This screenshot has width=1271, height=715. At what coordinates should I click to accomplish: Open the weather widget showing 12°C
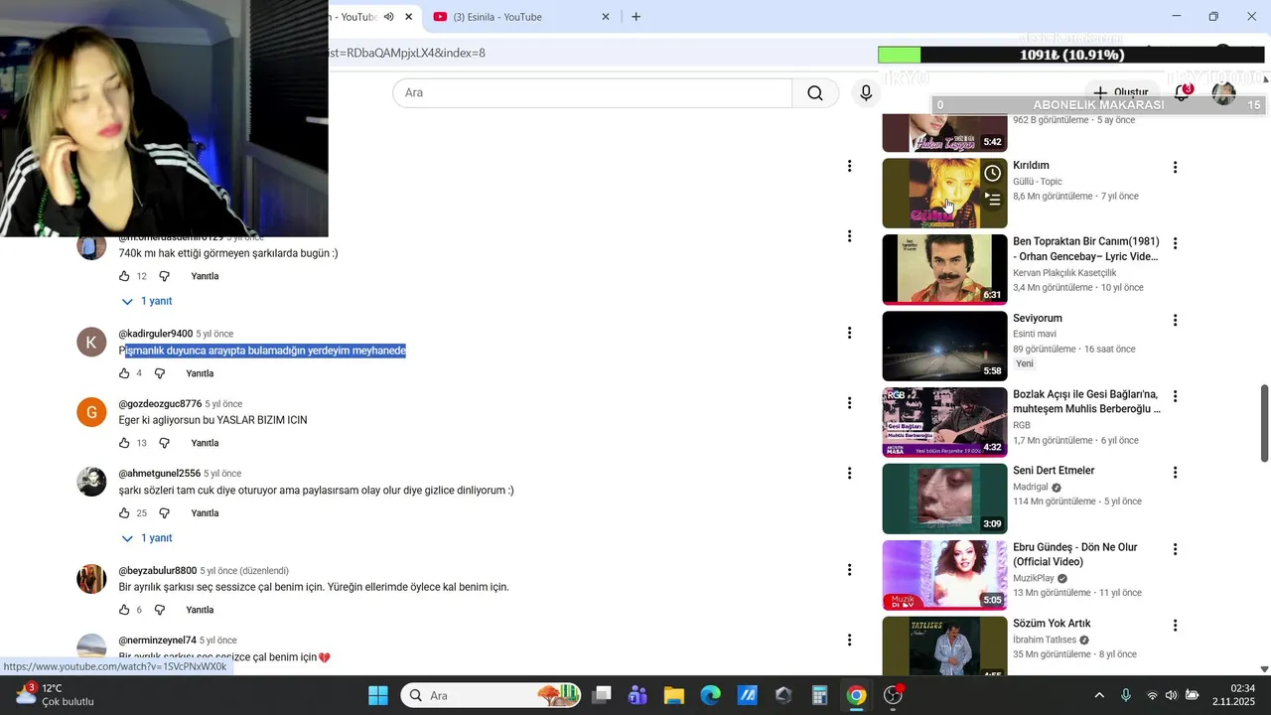[56, 694]
